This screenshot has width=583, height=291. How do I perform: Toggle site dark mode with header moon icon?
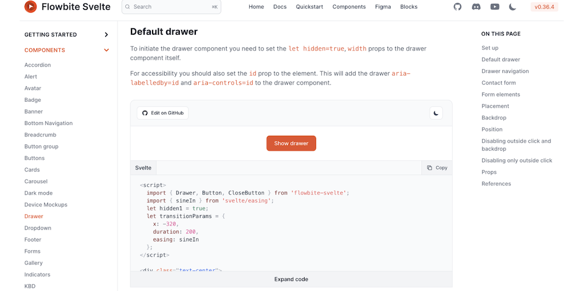tap(513, 7)
